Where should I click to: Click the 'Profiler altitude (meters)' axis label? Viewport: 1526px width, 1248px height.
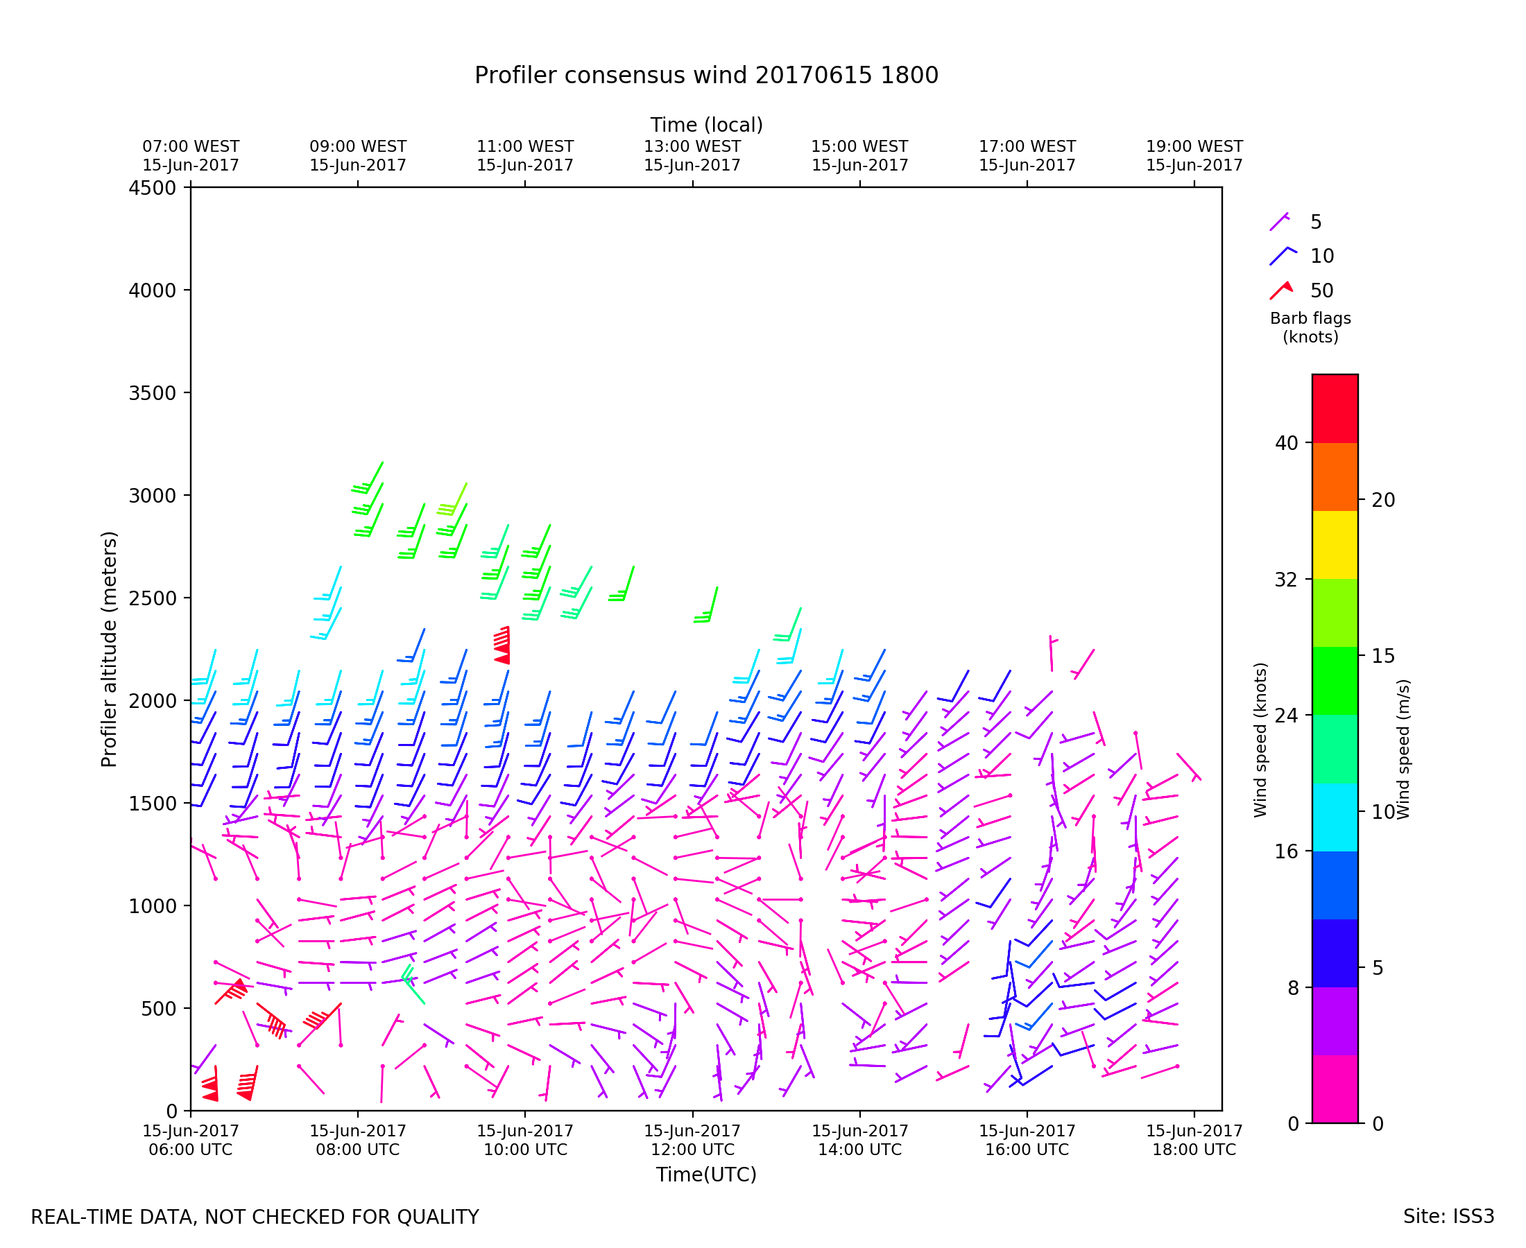109,649
